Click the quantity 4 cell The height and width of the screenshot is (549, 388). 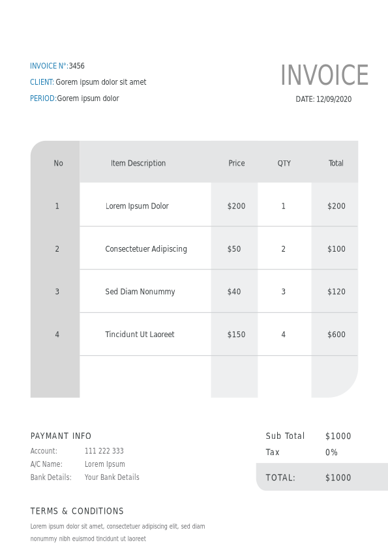pyautogui.click(x=283, y=334)
